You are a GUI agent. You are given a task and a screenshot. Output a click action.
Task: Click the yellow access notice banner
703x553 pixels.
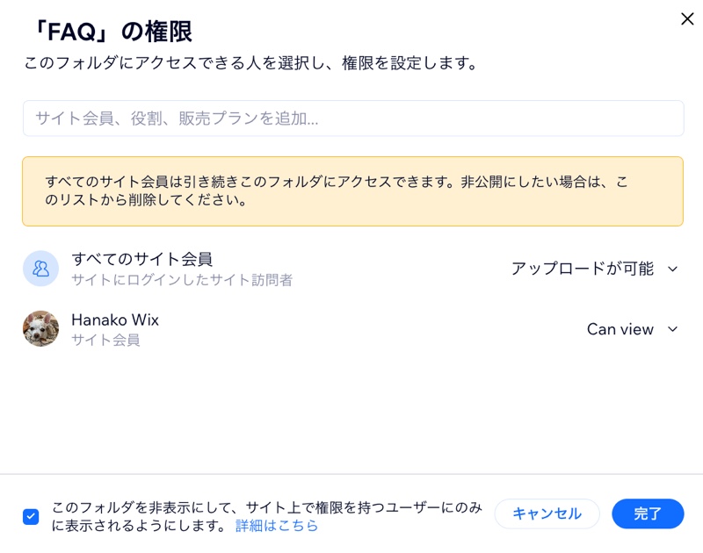click(x=353, y=191)
